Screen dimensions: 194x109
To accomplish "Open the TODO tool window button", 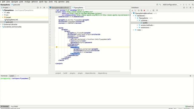I will [15, 106].
